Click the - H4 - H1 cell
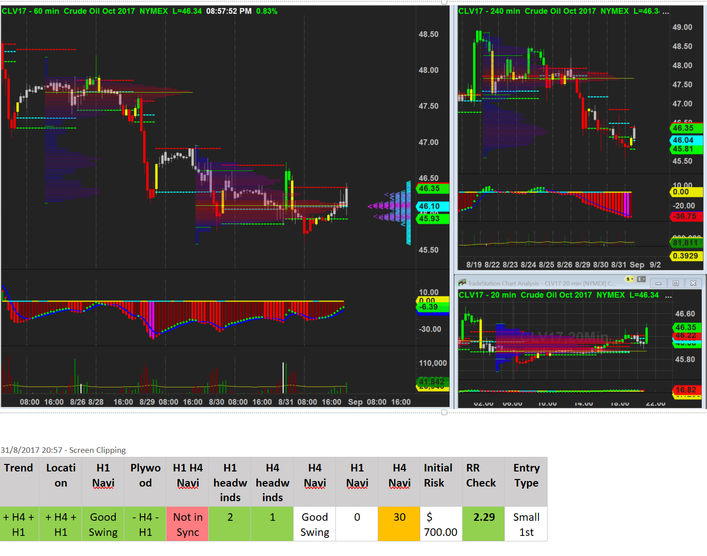Viewport: 707px width, 556px height. [145, 524]
